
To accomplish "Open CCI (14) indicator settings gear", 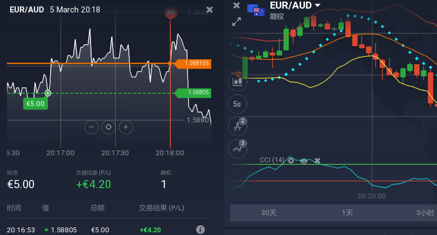I will (x=291, y=161).
